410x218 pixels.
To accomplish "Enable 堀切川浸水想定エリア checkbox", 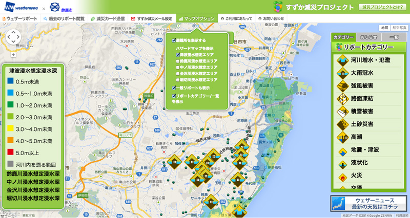I will click(x=178, y=80).
